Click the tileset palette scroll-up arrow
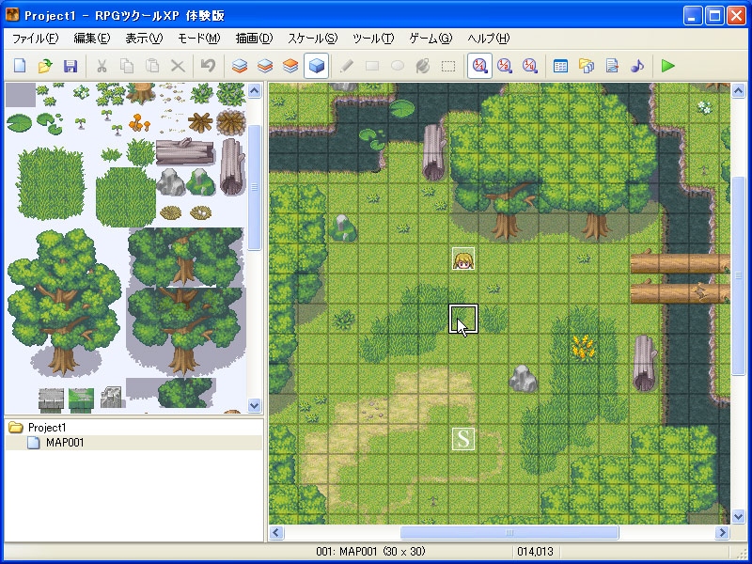The width and height of the screenshot is (752, 564). [x=254, y=90]
